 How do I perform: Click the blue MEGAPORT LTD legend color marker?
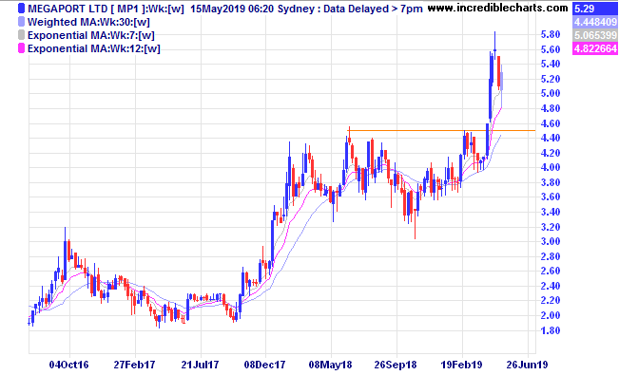click(21, 9)
